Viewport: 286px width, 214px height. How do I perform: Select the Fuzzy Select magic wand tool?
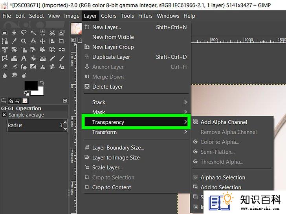(33, 33)
